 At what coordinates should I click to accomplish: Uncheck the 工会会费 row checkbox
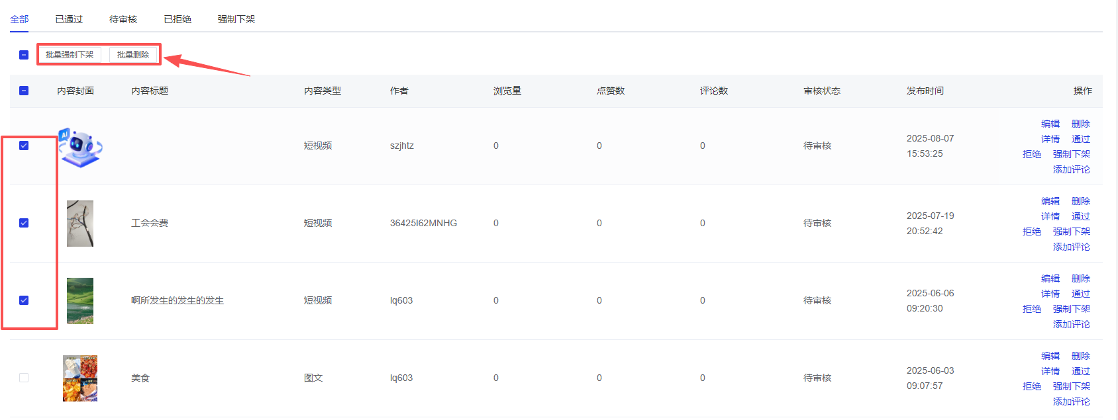tap(24, 223)
